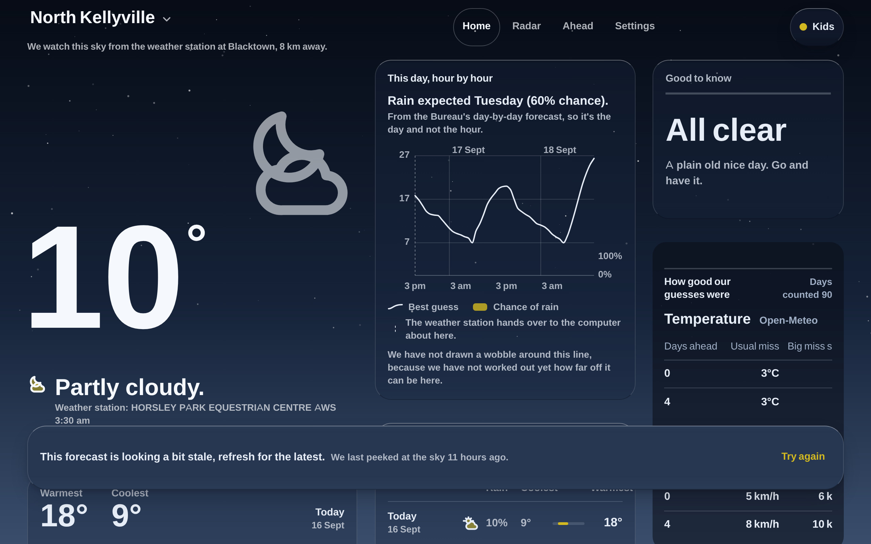
Task: Click the '5 km/h' usual miss value
Action: 762,496
